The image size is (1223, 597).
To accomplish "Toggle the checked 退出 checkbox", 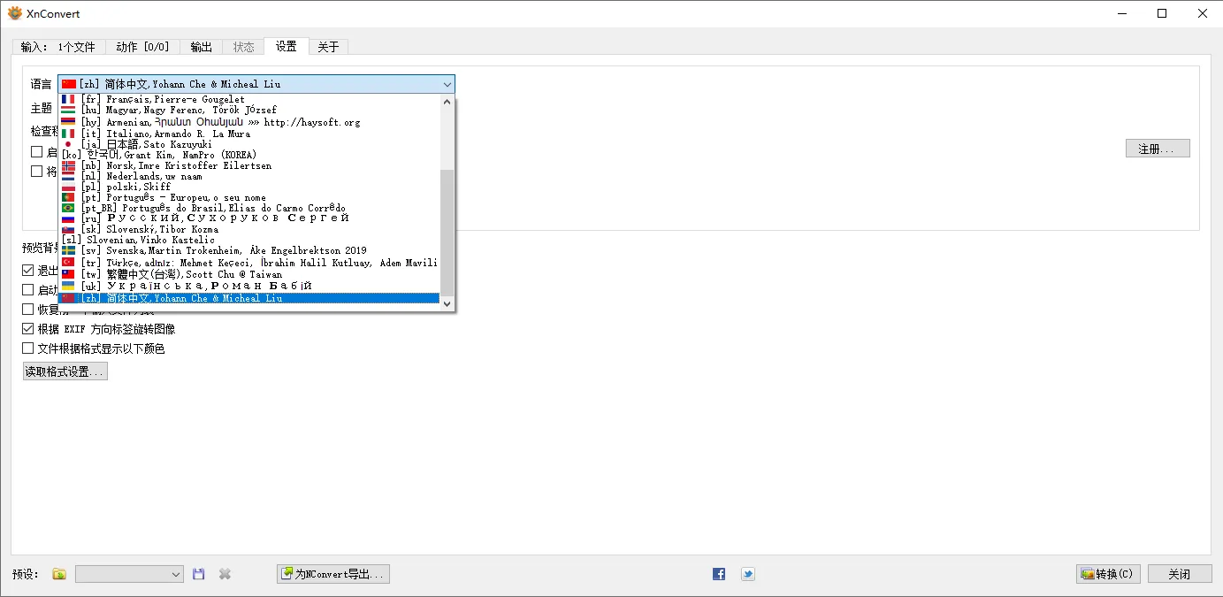I will [28, 271].
